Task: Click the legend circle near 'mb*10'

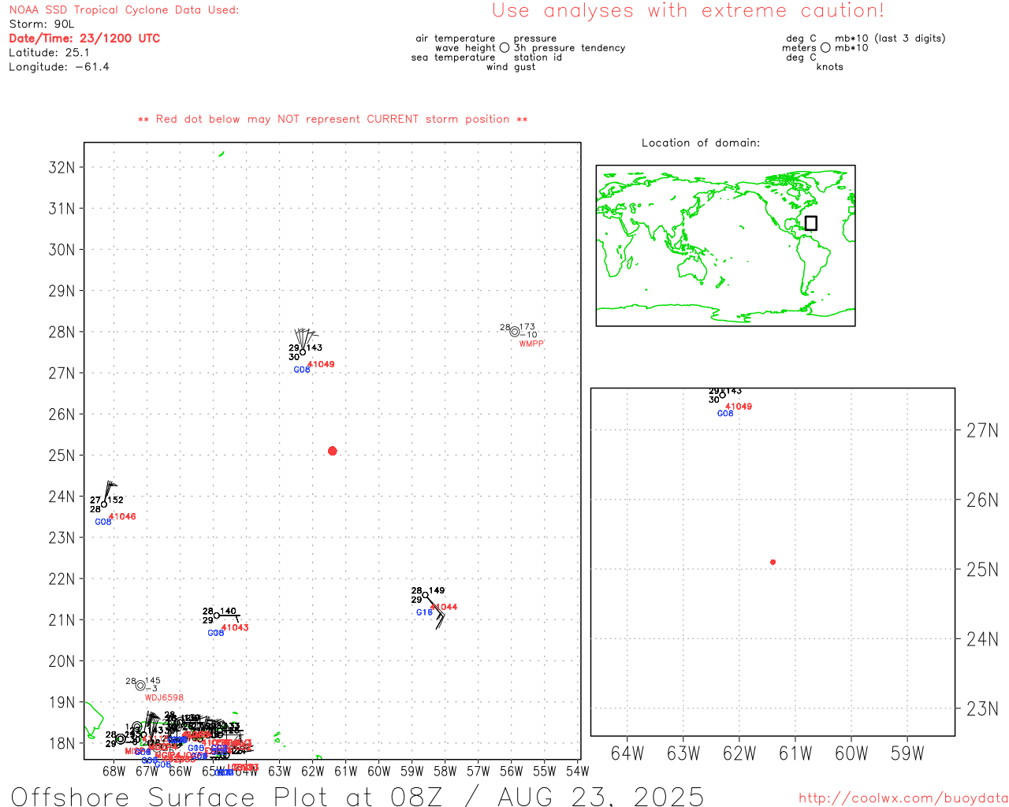Action: pos(825,47)
